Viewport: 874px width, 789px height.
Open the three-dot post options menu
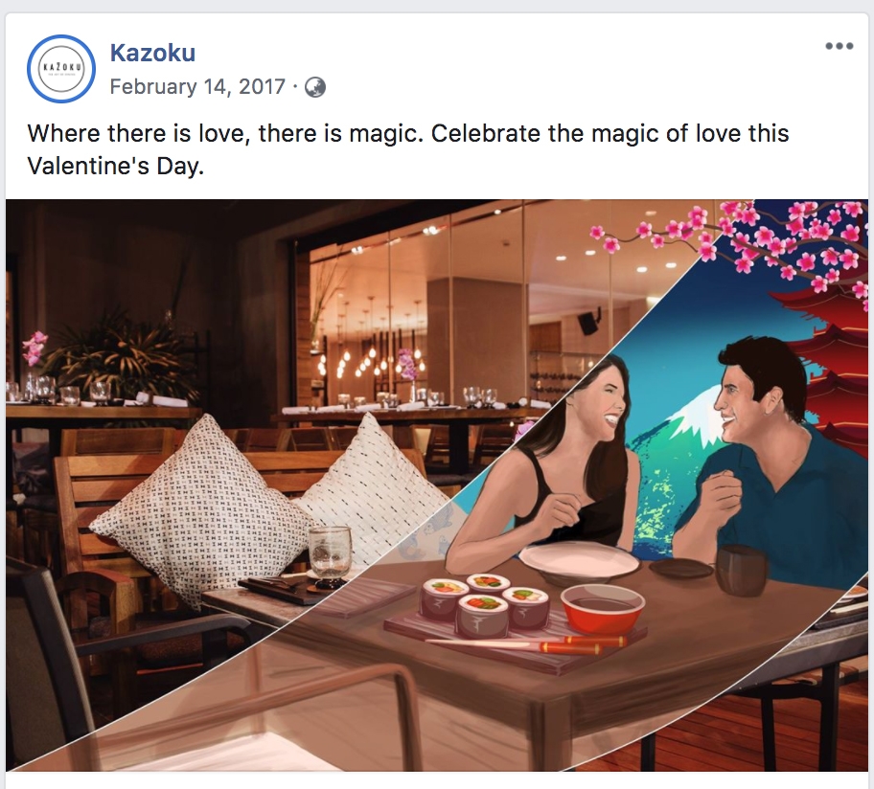839,46
